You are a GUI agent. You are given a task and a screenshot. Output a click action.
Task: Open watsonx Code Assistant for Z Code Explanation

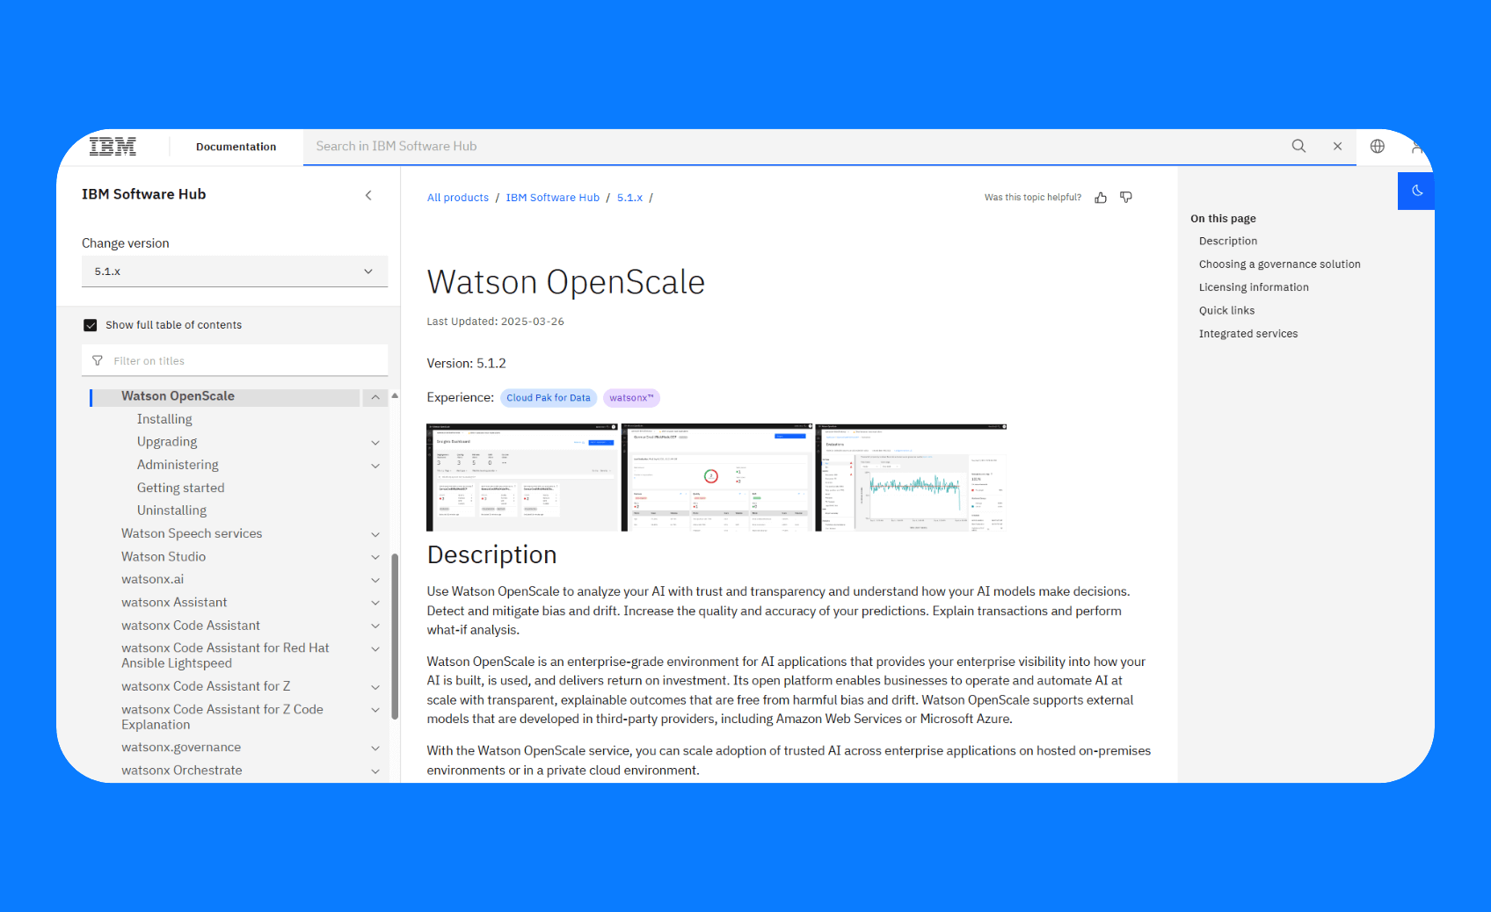222,717
